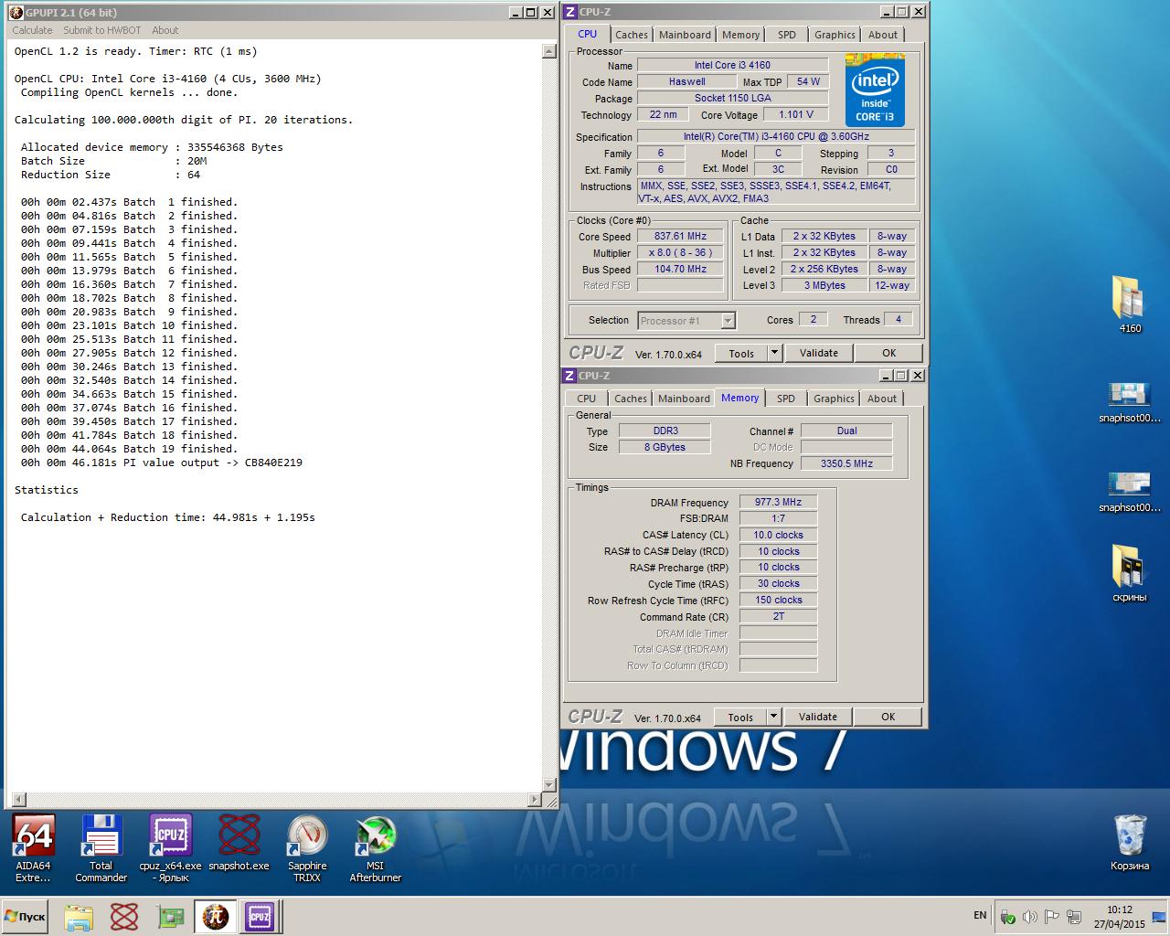Screen dimensions: 1170x936
Task: Select Mainboard tab in upper CPU-Z window
Action: click(x=685, y=35)
